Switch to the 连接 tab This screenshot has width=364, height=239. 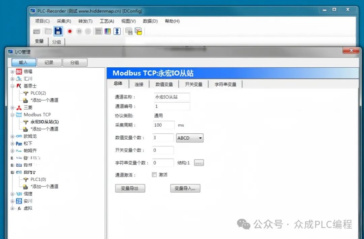(x=139, y=84)
